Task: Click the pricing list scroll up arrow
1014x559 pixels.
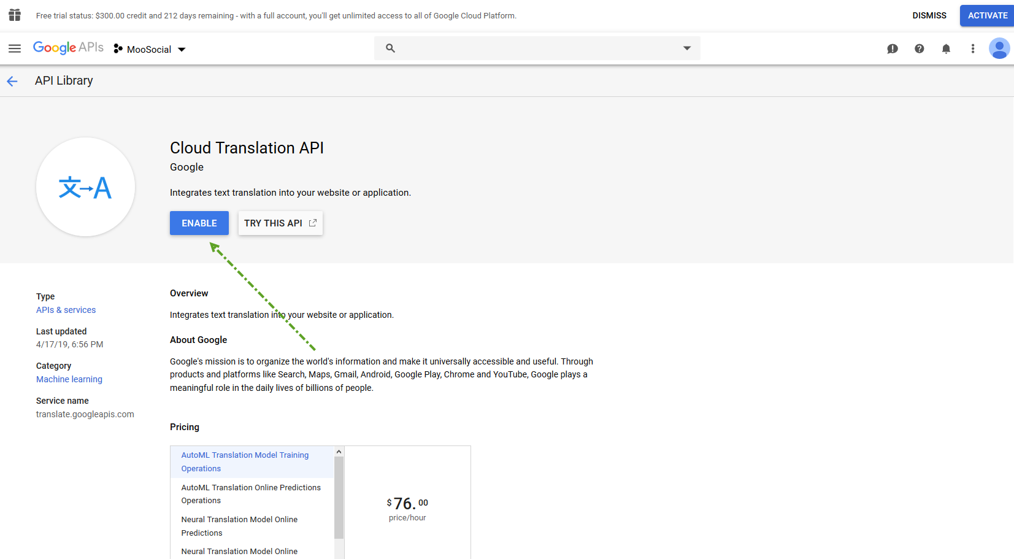Action: 339,452
